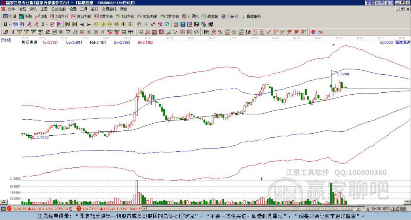Image resolution: width=411 pixels, height=220 pixels.
Task: Open the 9T四方形 tool
Action: pos(147,16)
